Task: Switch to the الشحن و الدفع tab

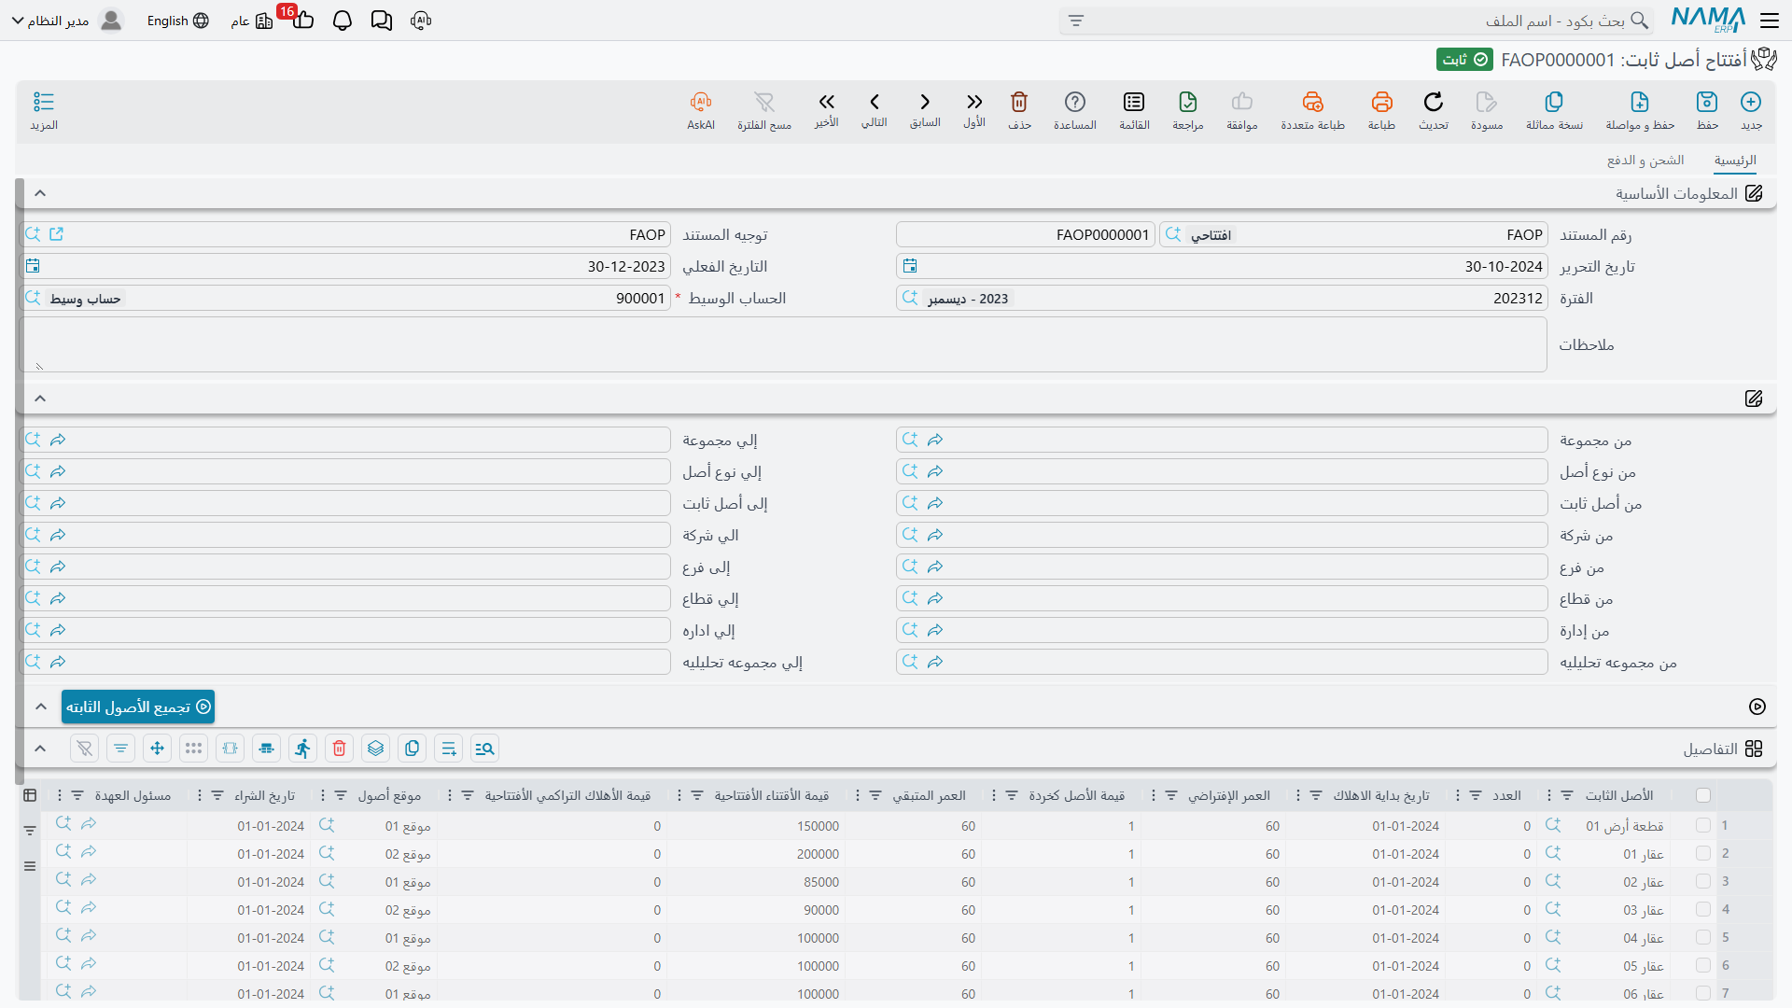Action: click(x=1645, y=161)
